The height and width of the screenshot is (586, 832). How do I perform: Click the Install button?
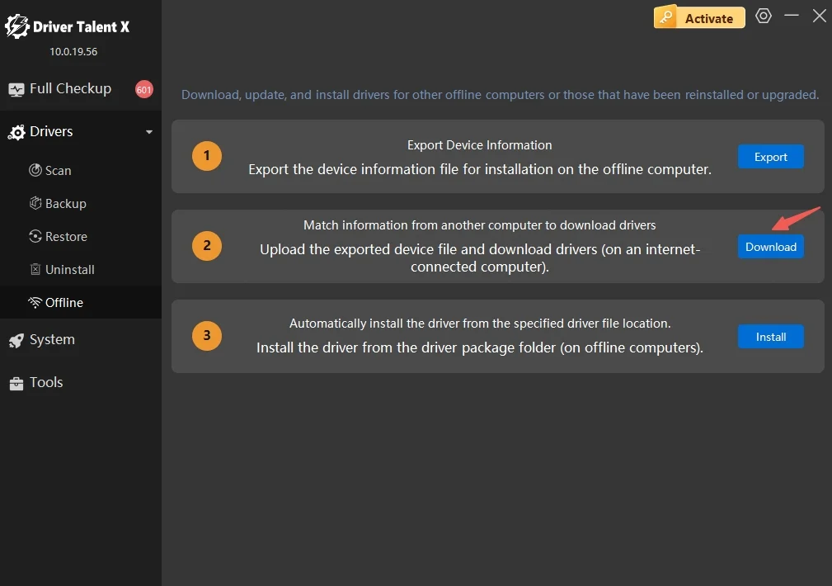pyautogui.click(x=770, y=337)
